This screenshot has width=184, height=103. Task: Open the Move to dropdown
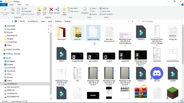point(39,11)
